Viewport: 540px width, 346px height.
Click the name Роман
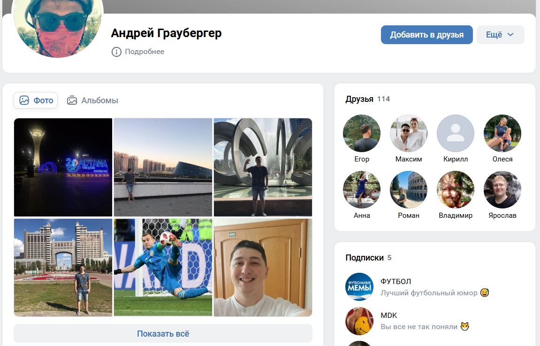pos(409,216)
